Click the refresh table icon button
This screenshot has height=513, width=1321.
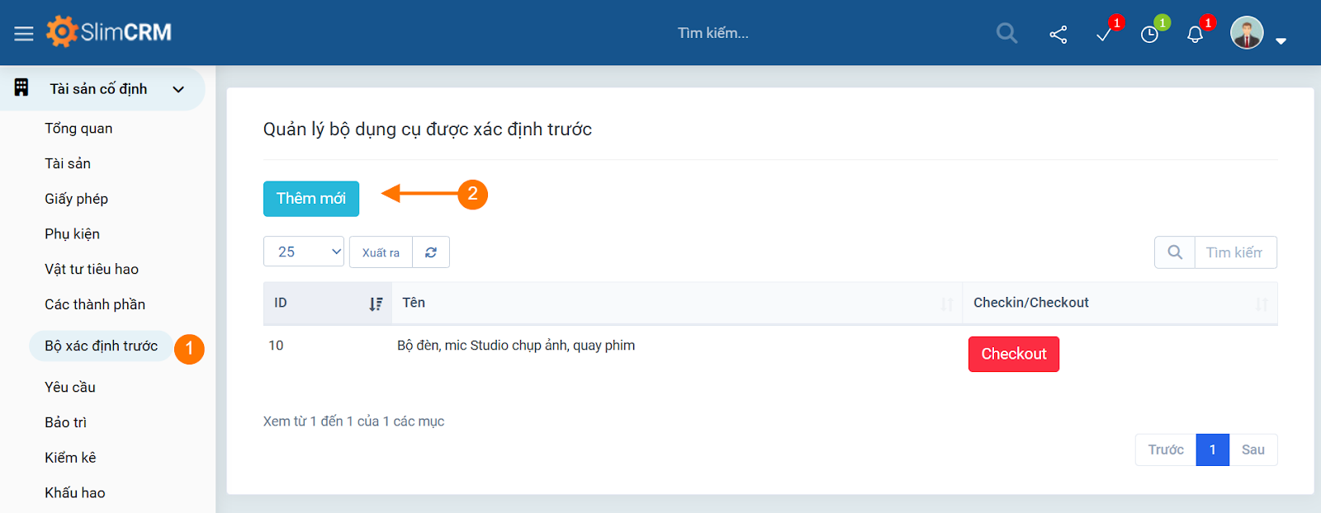coord(431,252)
